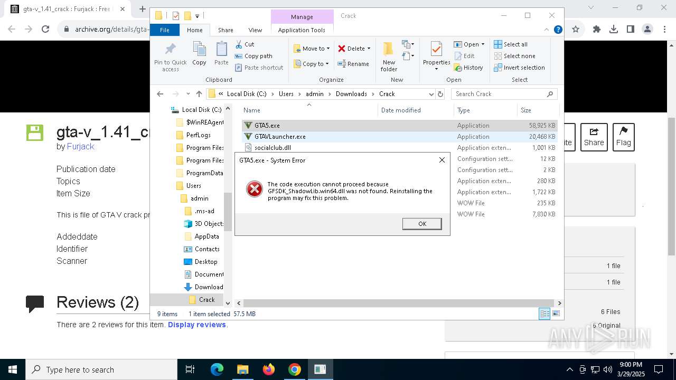Click the Flag button on archive.org

(623, 137)
